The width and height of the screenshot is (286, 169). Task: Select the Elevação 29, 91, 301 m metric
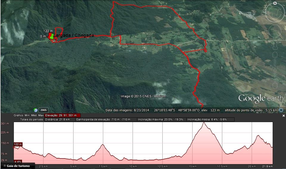[x=63, y=115]
